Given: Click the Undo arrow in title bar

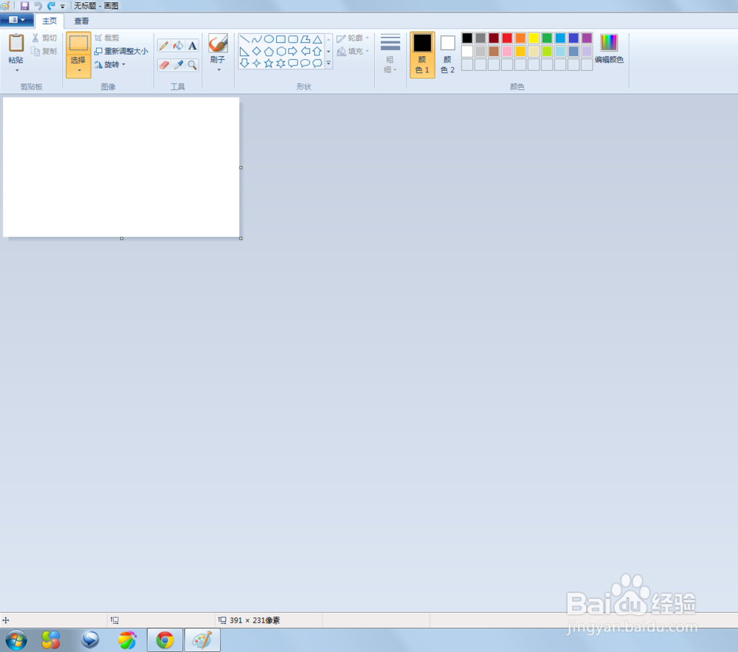Looking at the screenshot, I should click(38, 6).
